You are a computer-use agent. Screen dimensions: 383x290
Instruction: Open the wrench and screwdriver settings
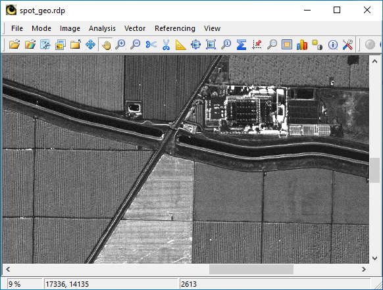(347, 45)
